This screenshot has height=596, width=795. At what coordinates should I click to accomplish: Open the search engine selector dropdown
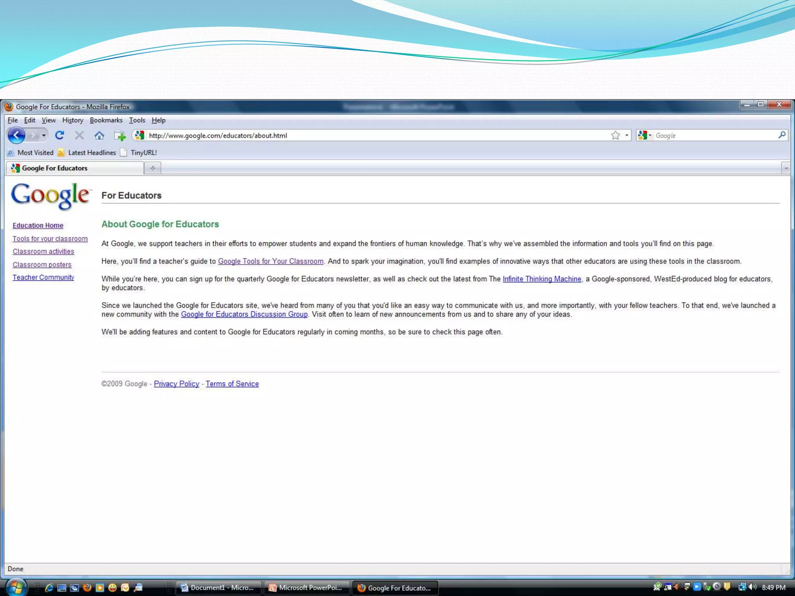coord(645,135)
